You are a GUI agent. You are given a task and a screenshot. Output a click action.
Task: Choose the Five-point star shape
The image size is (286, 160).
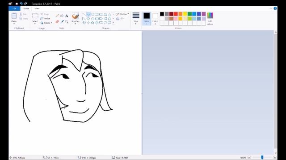pos(93,23)
